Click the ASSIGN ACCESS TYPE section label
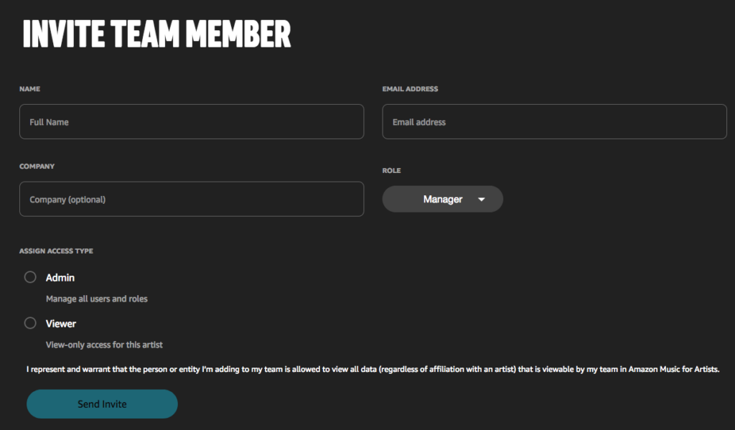Screen dimensions: 735x430 (56, 251)
